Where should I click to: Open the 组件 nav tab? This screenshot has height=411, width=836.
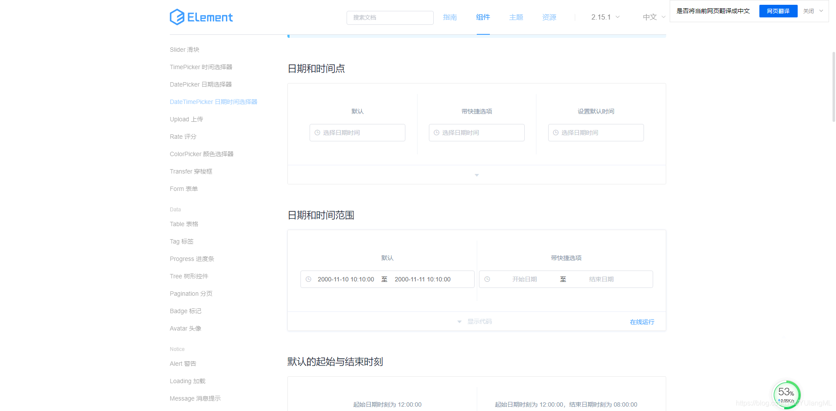483,17
